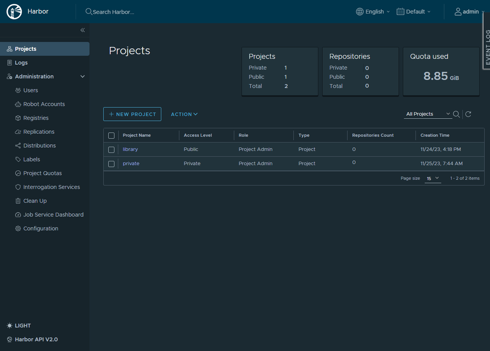Click the Project Quotas icon
The width and height of the screenshot is (490, 351).
[18, 173]
